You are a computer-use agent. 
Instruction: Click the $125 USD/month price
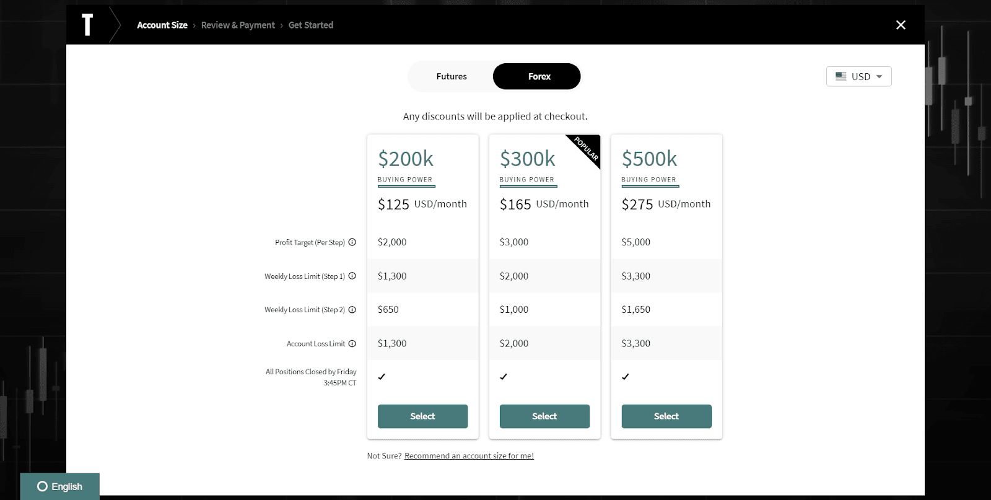point(422,204)
